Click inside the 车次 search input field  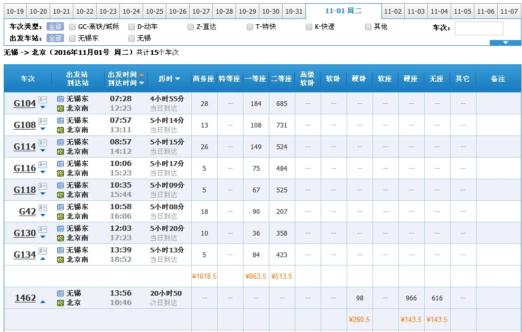point(479,27)
